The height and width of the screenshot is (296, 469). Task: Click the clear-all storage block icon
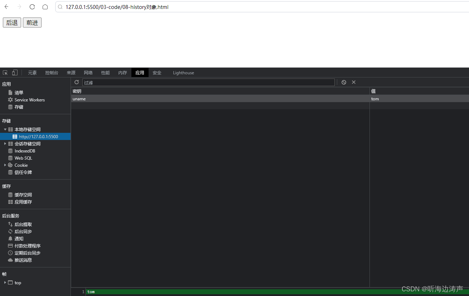click(343, 82)
